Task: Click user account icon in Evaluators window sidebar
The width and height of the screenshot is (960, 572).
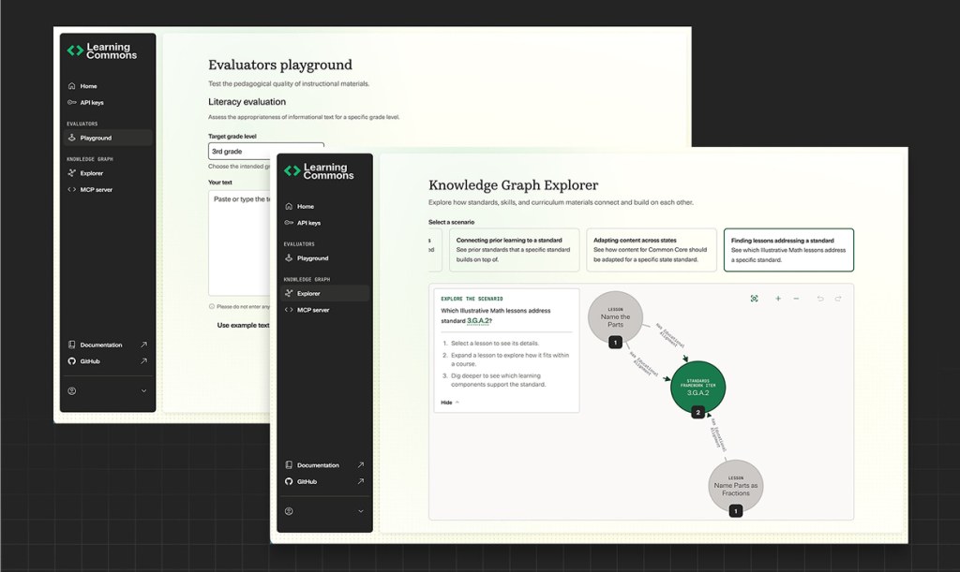Action: click(71, 391)
